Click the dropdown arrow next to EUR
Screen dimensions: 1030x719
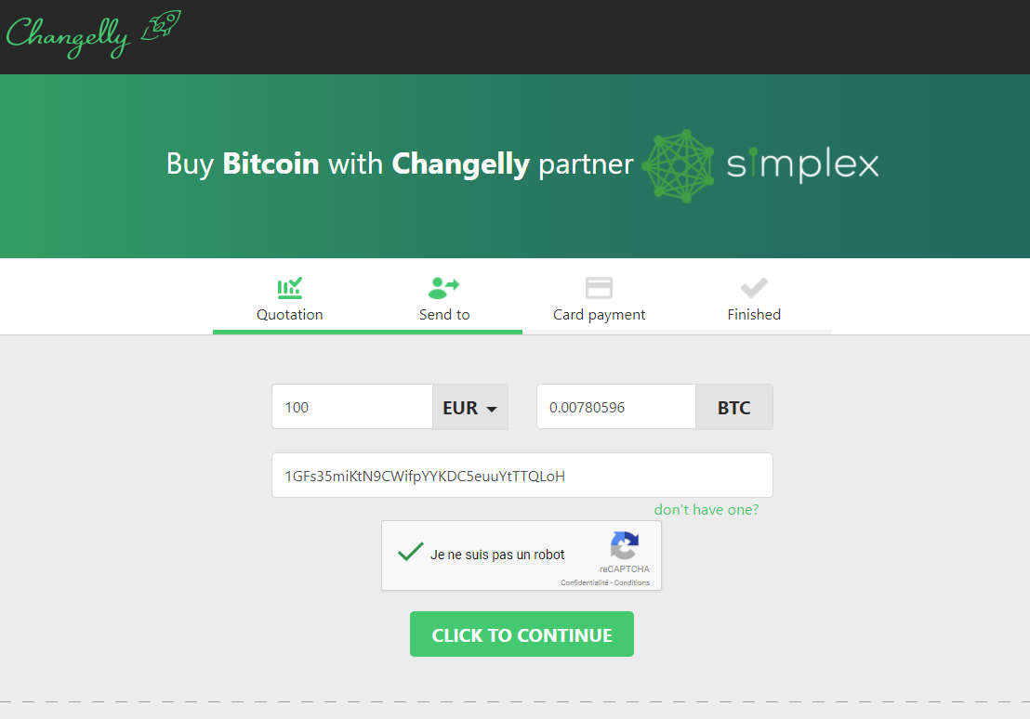pos(492,409)
